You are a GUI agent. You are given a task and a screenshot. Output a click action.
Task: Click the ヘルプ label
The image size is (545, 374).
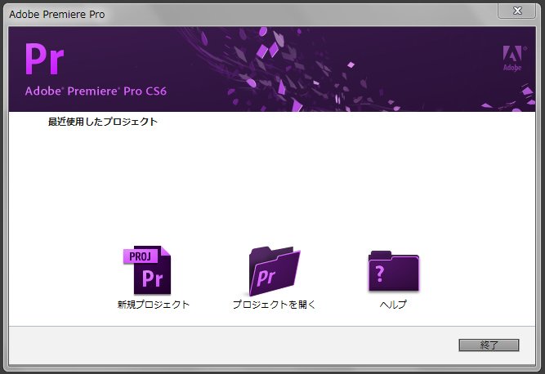pyautogui.click(x=393, y=305)
